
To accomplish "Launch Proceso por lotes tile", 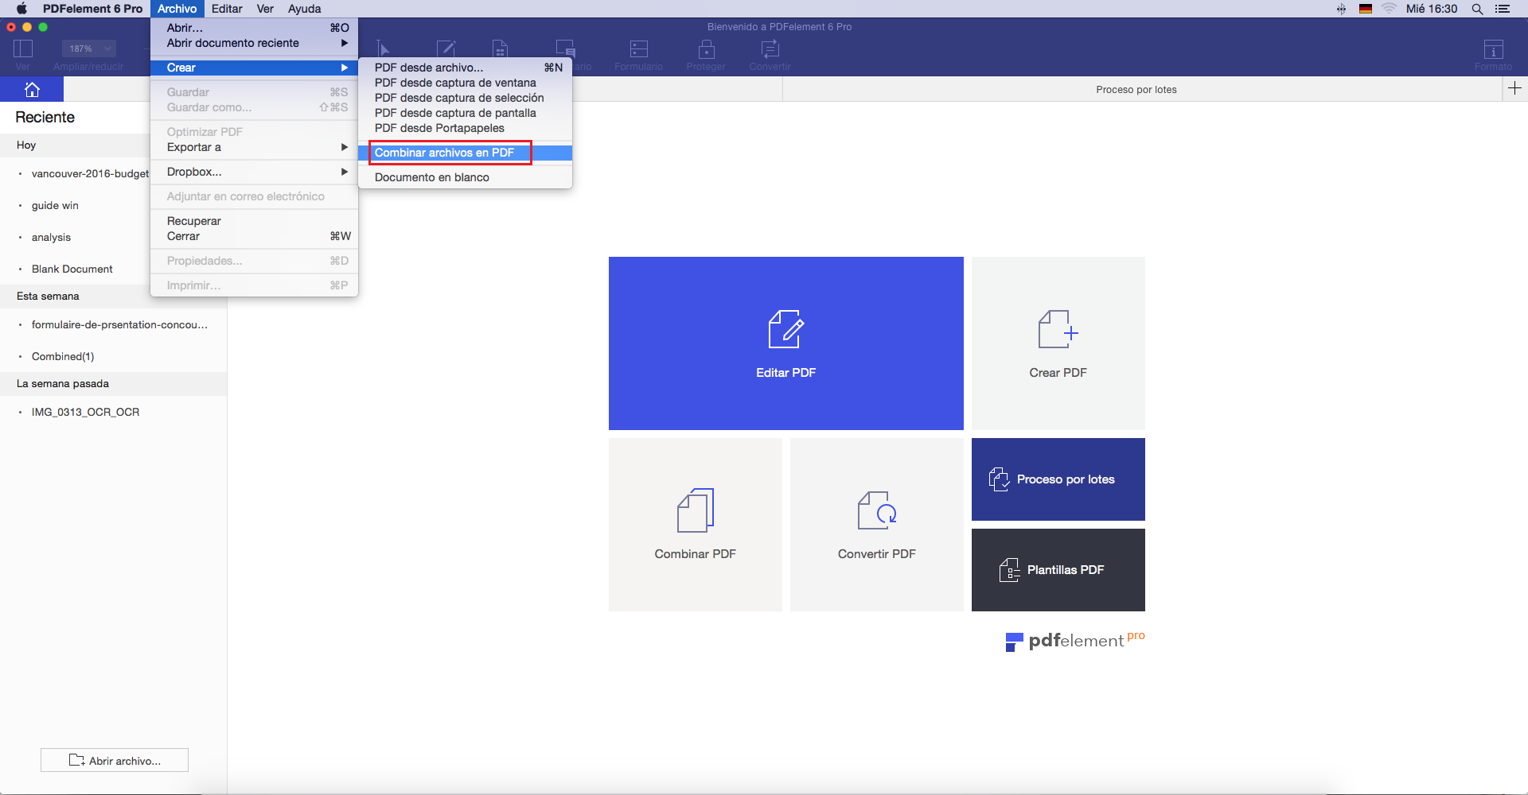I will tap(1058, 479).
